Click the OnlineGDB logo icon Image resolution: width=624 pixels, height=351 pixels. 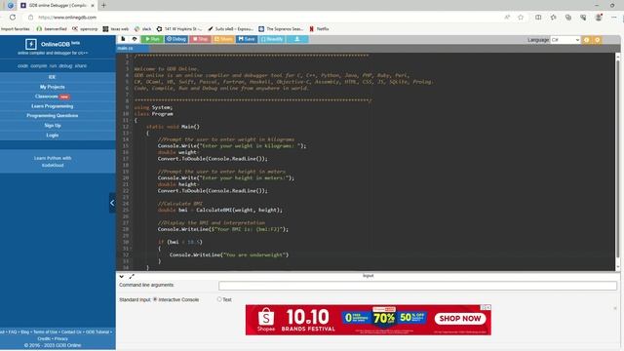pos(30,44)
